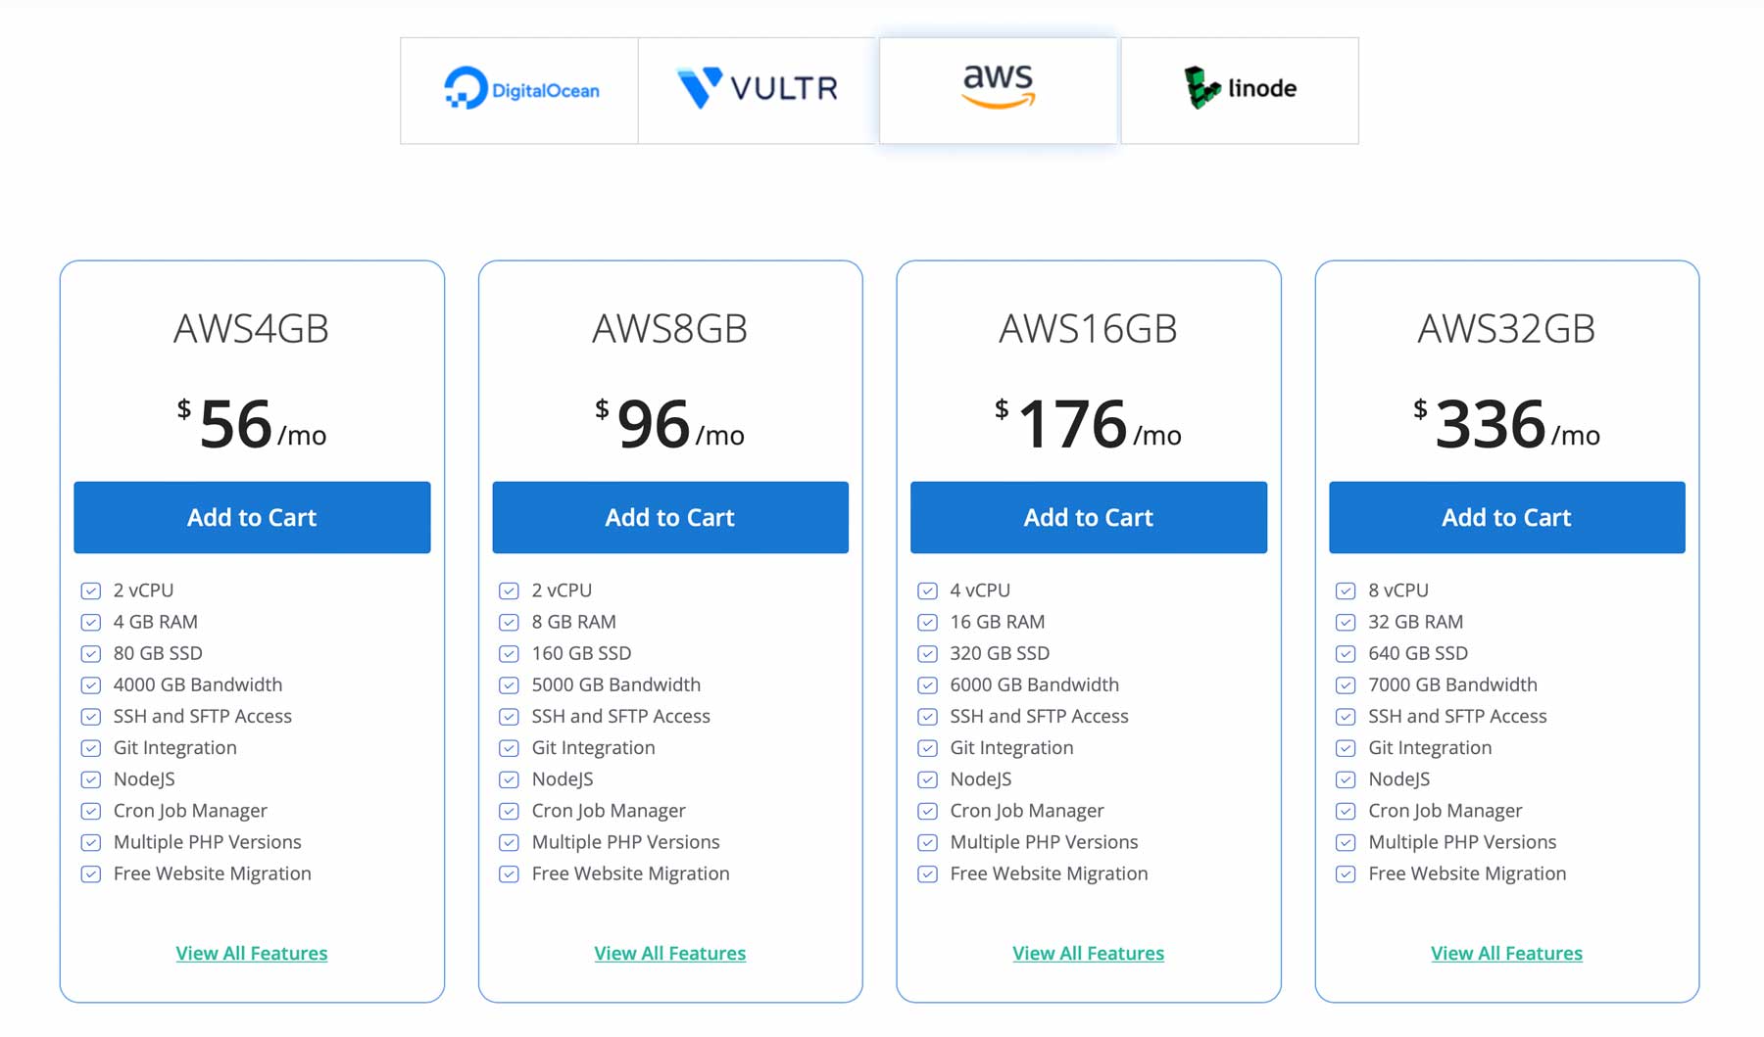Add the AWS32GB plan to cart
The height and width of the screenshot is (1037, 1764).
pyautogui.click(x=1506, y=517)
